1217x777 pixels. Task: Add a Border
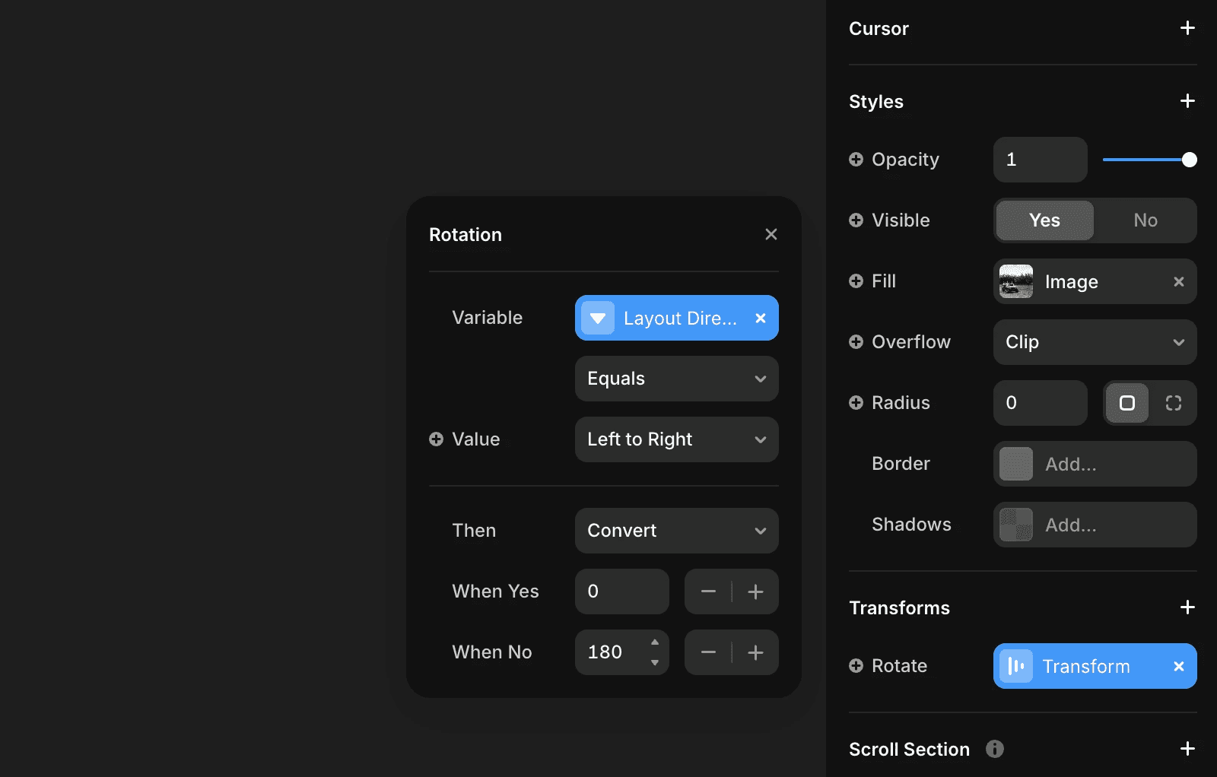[x=1094, y=464]
